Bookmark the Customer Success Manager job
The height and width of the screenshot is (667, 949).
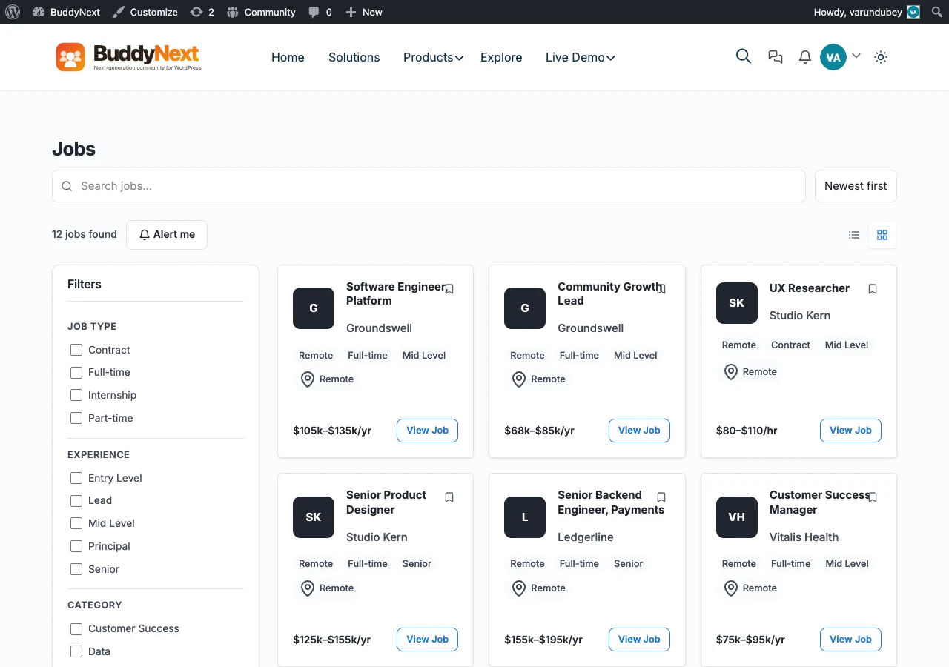[873, 497]
